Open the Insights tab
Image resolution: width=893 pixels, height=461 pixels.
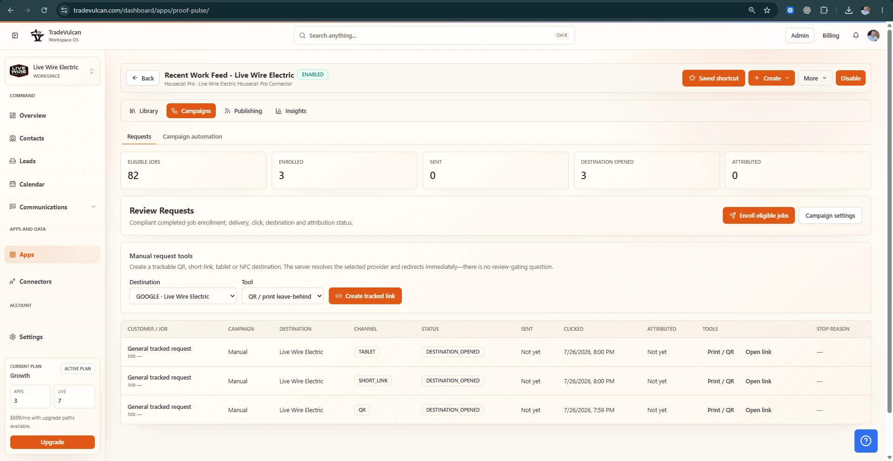pyautogui.click(x=291, y=111)
